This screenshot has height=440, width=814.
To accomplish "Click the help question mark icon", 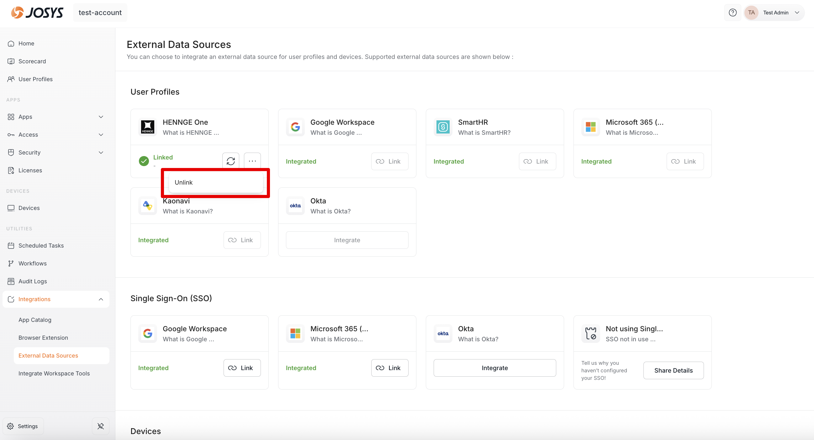I will (x=732, y=13).
